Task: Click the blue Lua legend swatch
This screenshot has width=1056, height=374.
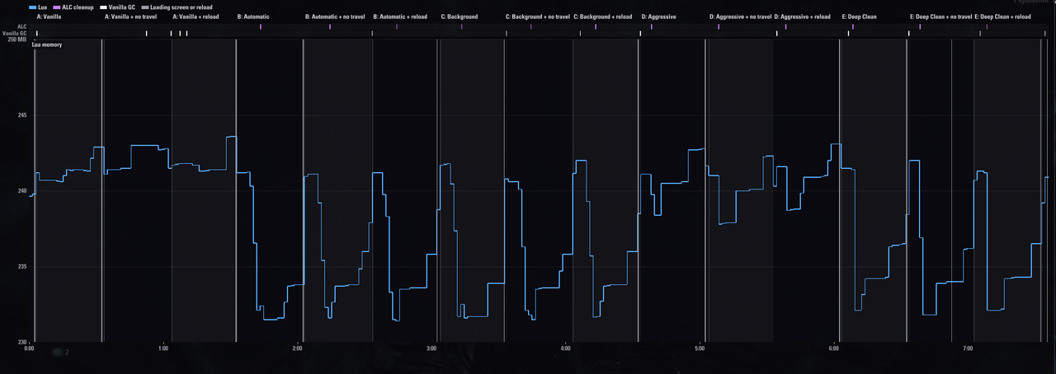Action: click(x=32, y=7)
